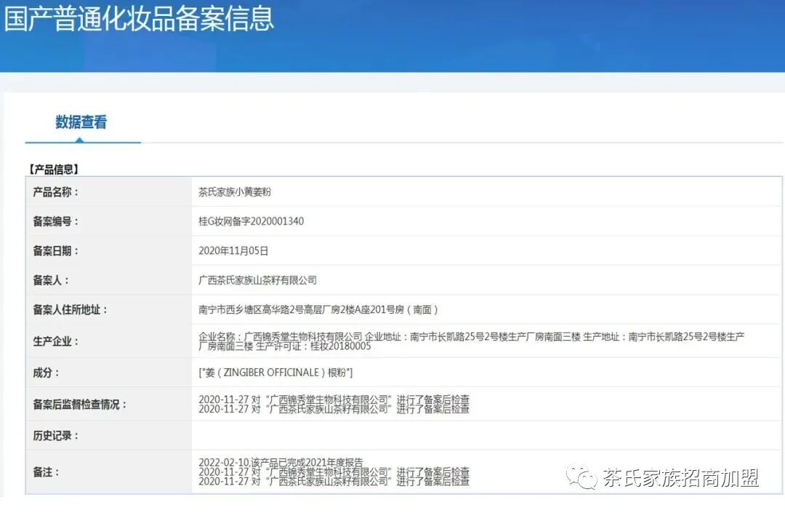Image resolution: width=785 pixels, height=513 pixels.
Task: Select the 成分 label
Action: [46, 373]
